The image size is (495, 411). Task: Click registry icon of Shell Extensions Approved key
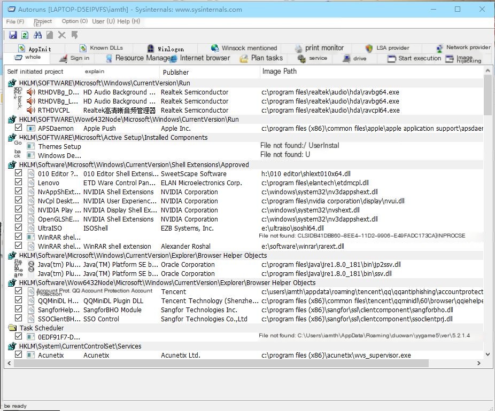point(12,164)
